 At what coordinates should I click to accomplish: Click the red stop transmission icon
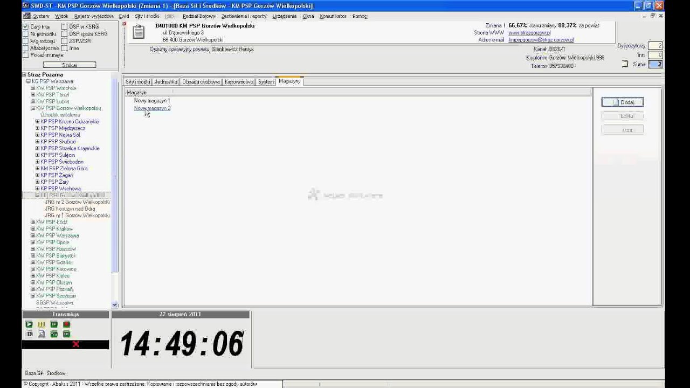click(66, 324)
